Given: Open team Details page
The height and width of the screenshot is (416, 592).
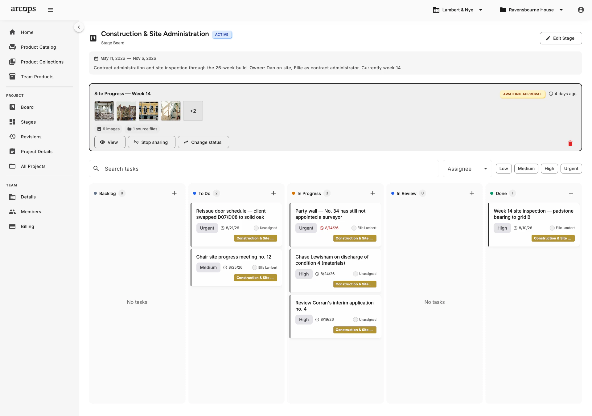Looking at the screenshot, I should point(39,197).
